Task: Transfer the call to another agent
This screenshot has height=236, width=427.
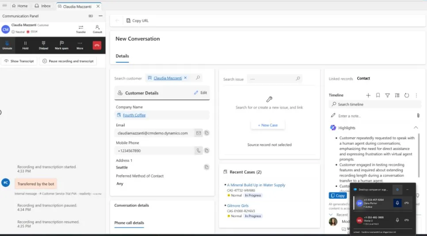Action: coord(81,29)
